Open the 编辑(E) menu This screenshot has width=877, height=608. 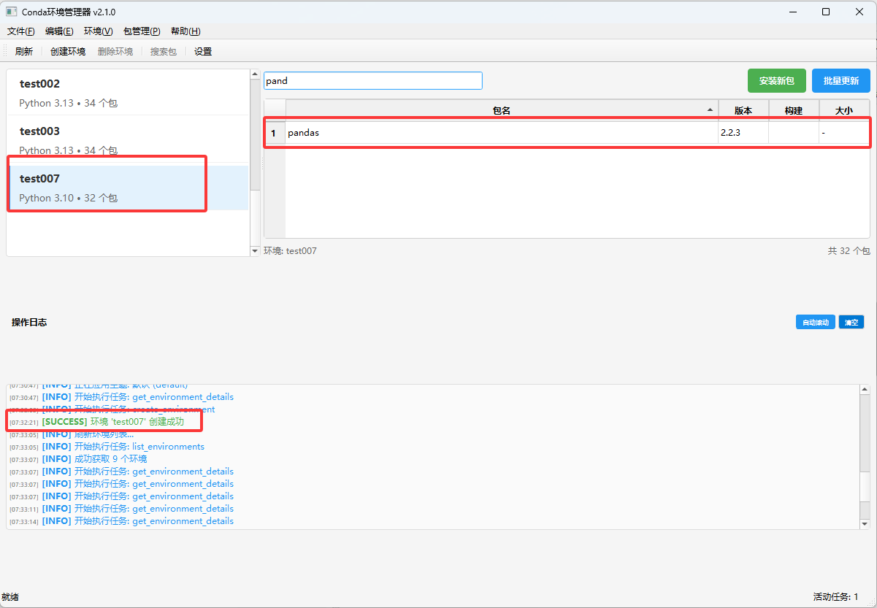tap(59, 31)
